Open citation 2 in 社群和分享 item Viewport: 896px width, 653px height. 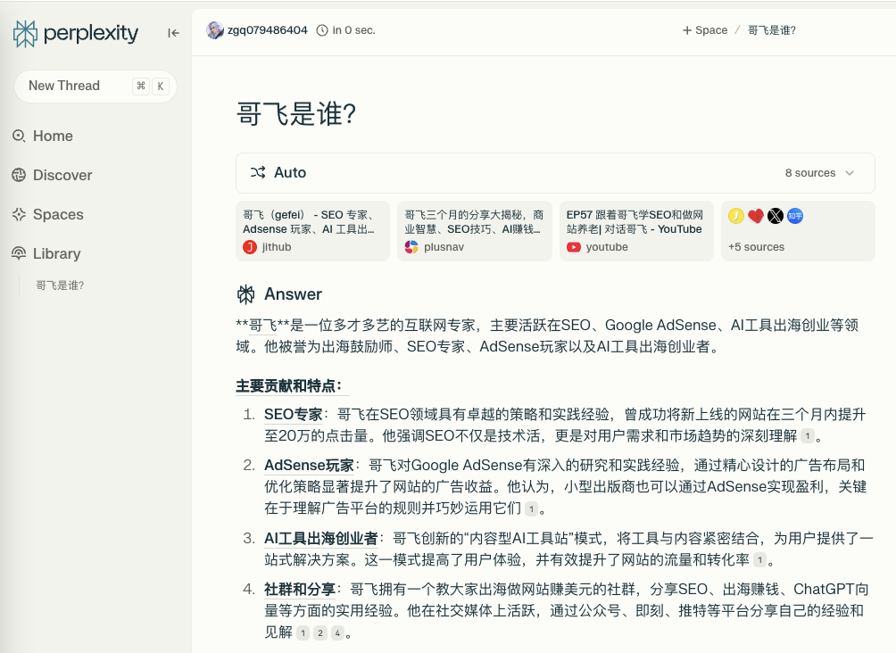[320, 632]
